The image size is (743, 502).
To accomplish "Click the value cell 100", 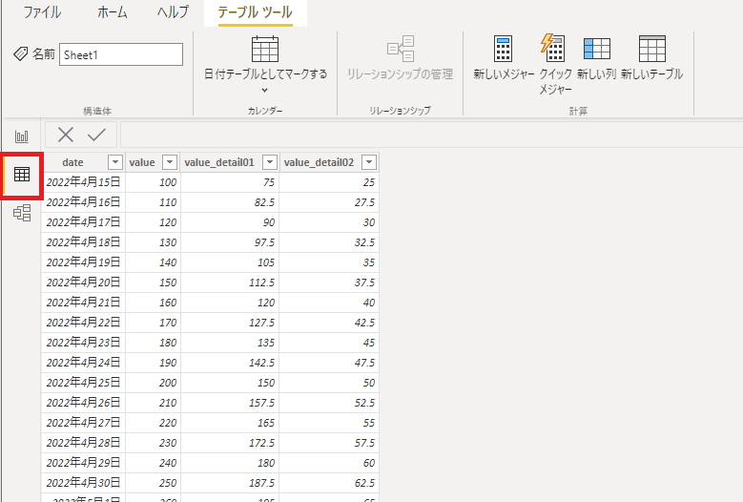I will [x=153, y=182].
